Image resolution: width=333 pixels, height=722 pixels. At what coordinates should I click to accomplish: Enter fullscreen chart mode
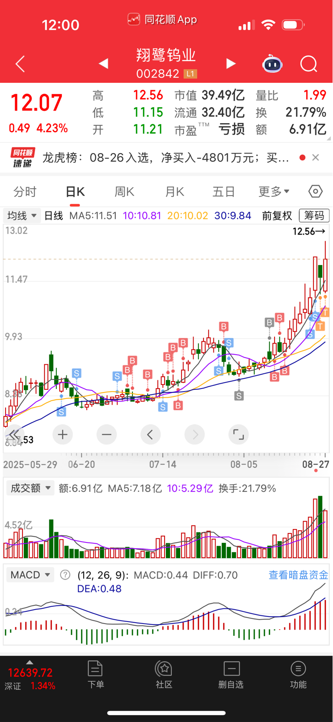[239, 435]
